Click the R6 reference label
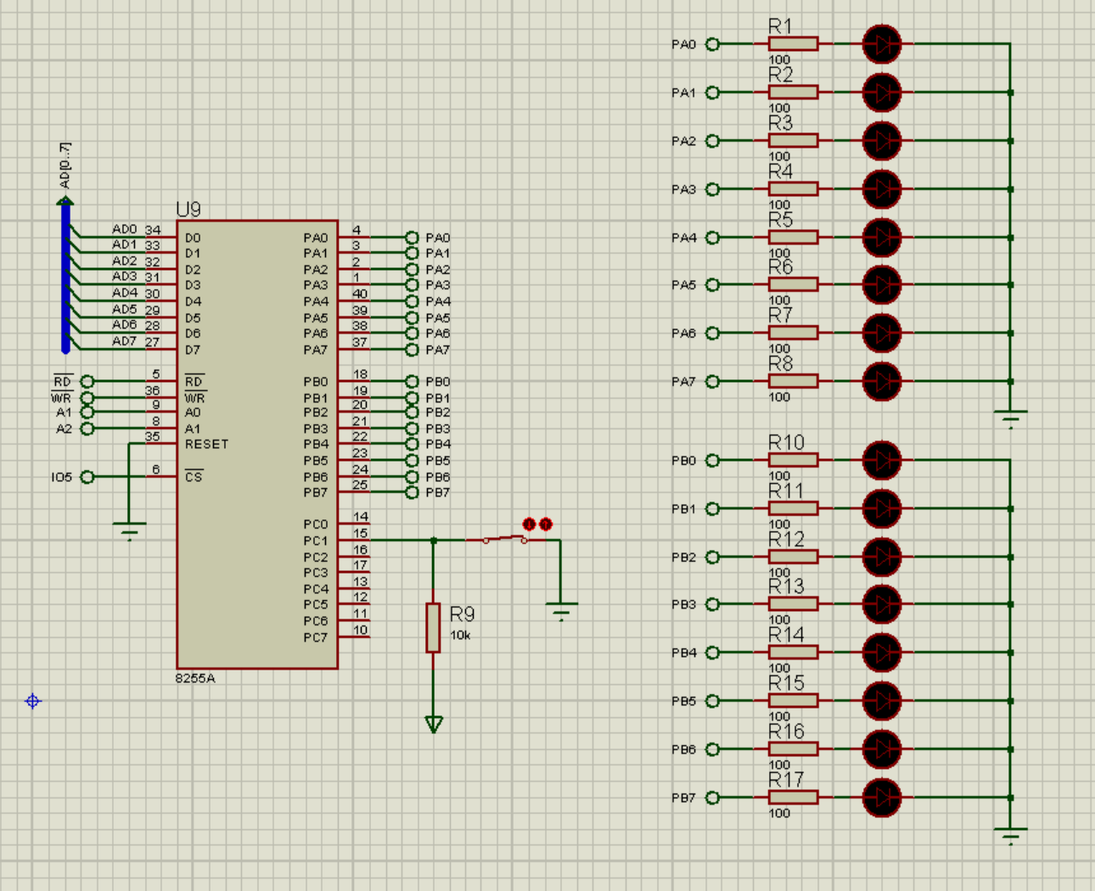Viewport: 1095px width, 891px height. (781, 267)
